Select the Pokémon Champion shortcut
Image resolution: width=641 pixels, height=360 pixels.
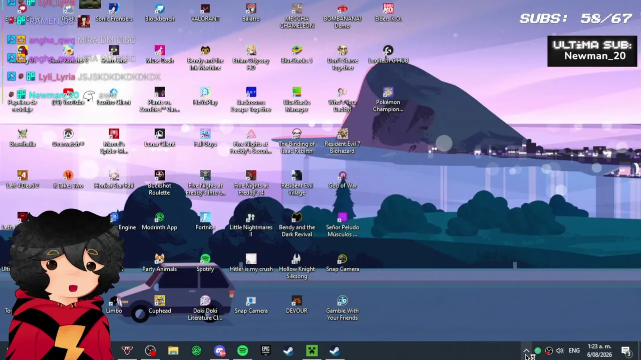pos(388,99)
